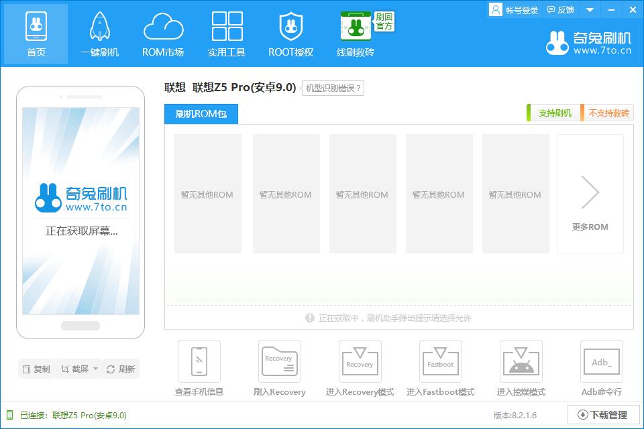Select the 刷机ROM包 tab
This screenshot has height=429, width=644.
201,114
